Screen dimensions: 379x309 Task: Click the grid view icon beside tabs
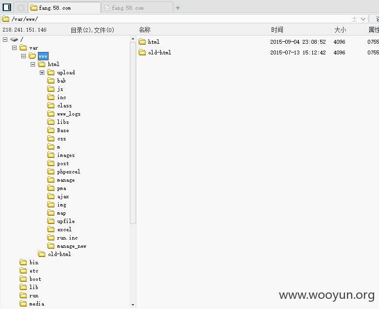(x=21, y=8)
